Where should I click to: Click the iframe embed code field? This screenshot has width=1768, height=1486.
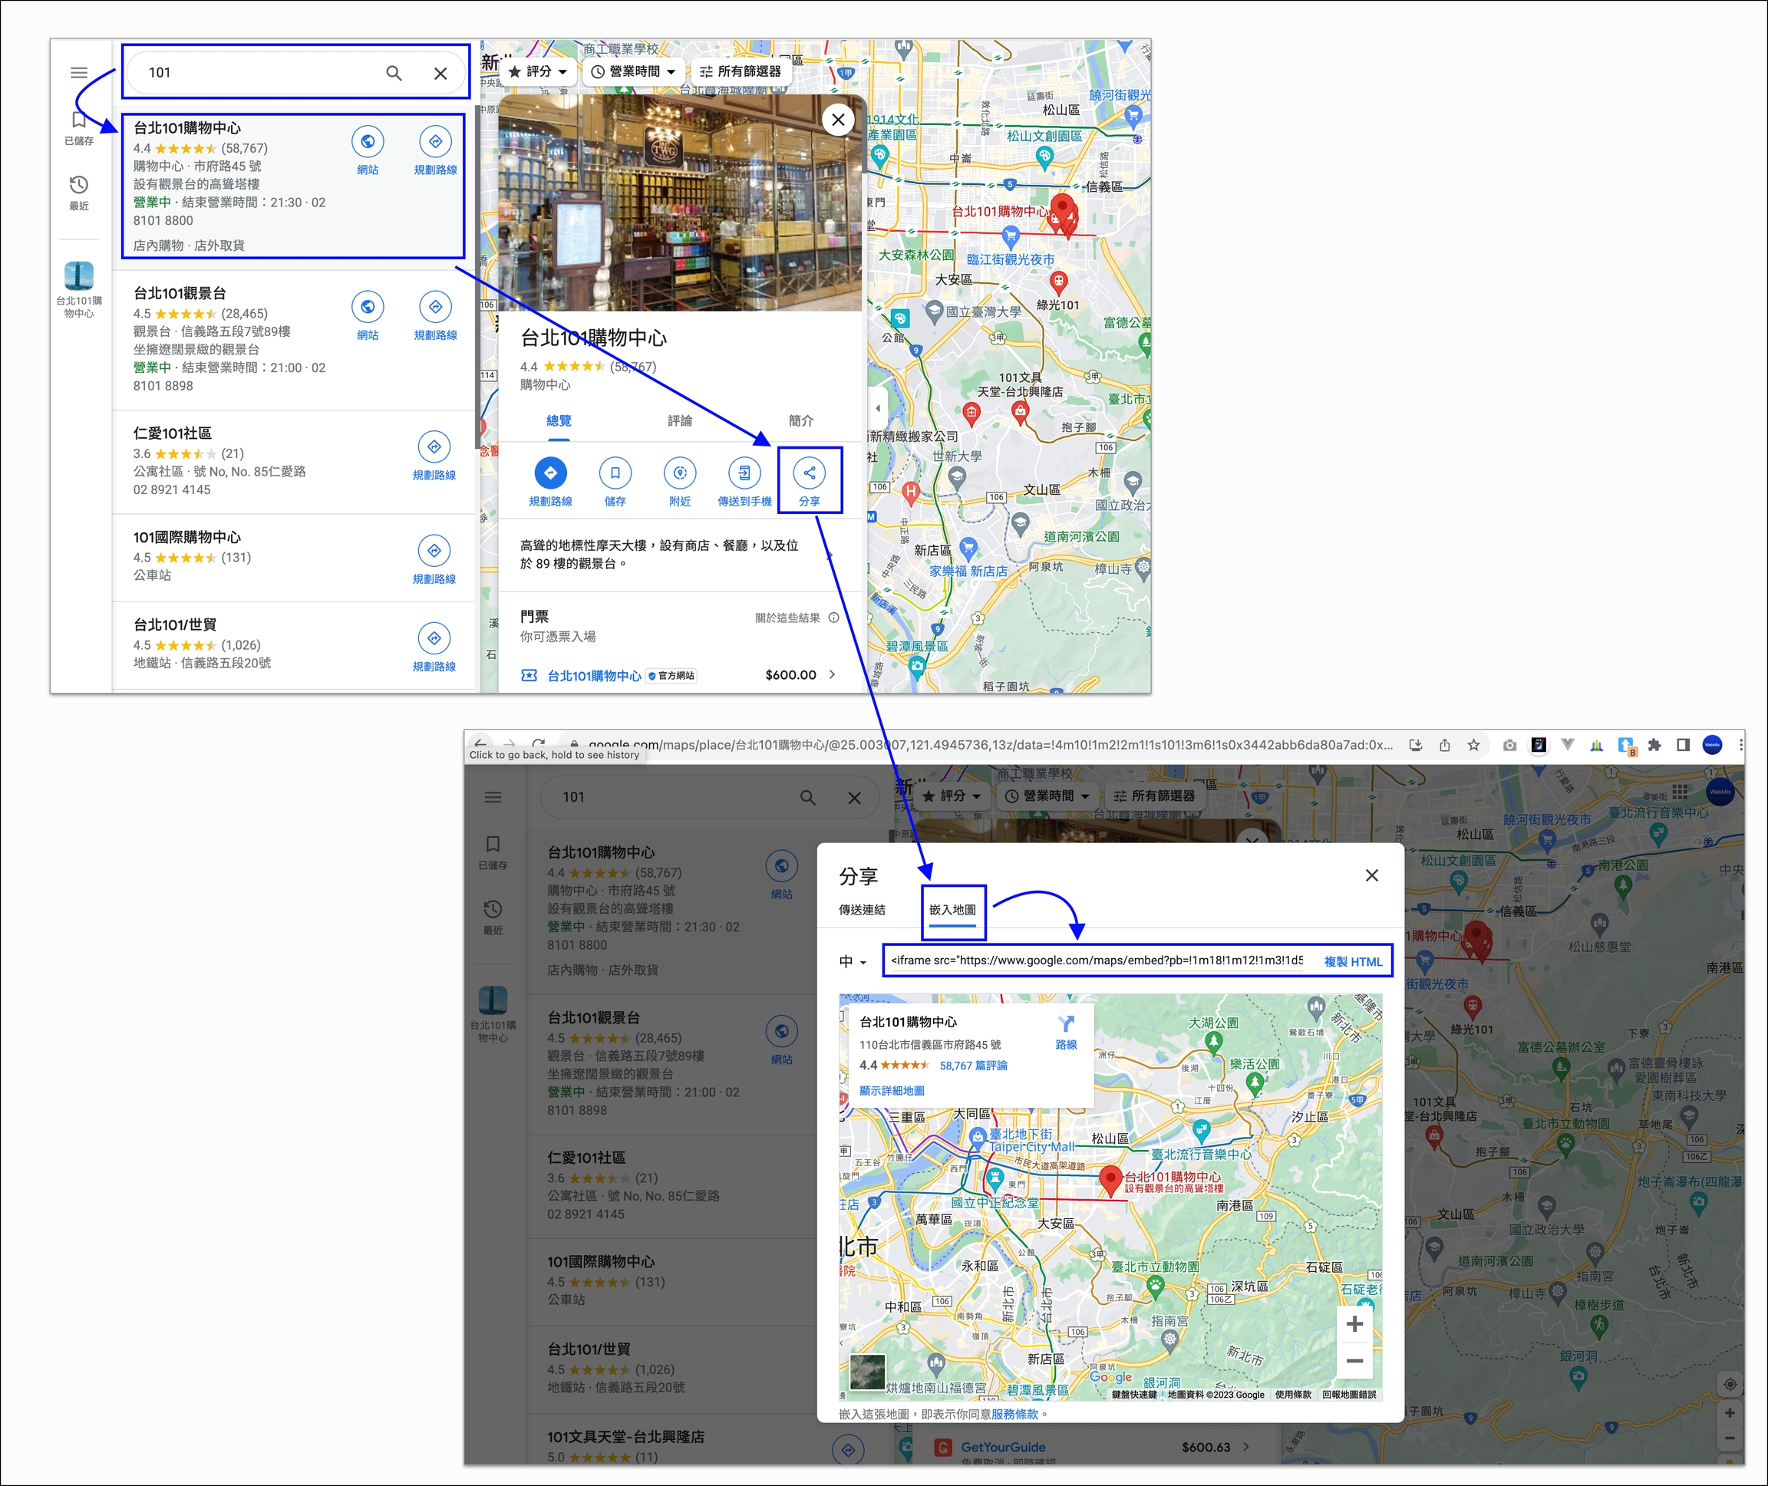[1096, 960]
